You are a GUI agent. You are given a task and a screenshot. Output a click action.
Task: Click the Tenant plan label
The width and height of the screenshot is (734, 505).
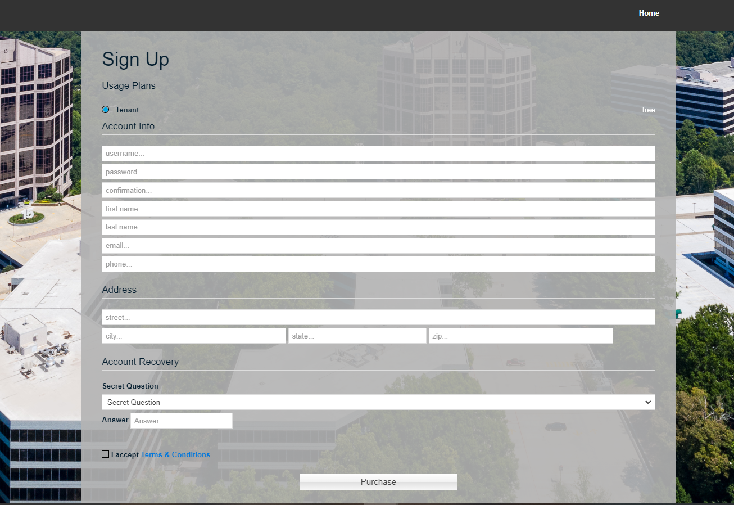pyautogui.click(x=127, y=110)
